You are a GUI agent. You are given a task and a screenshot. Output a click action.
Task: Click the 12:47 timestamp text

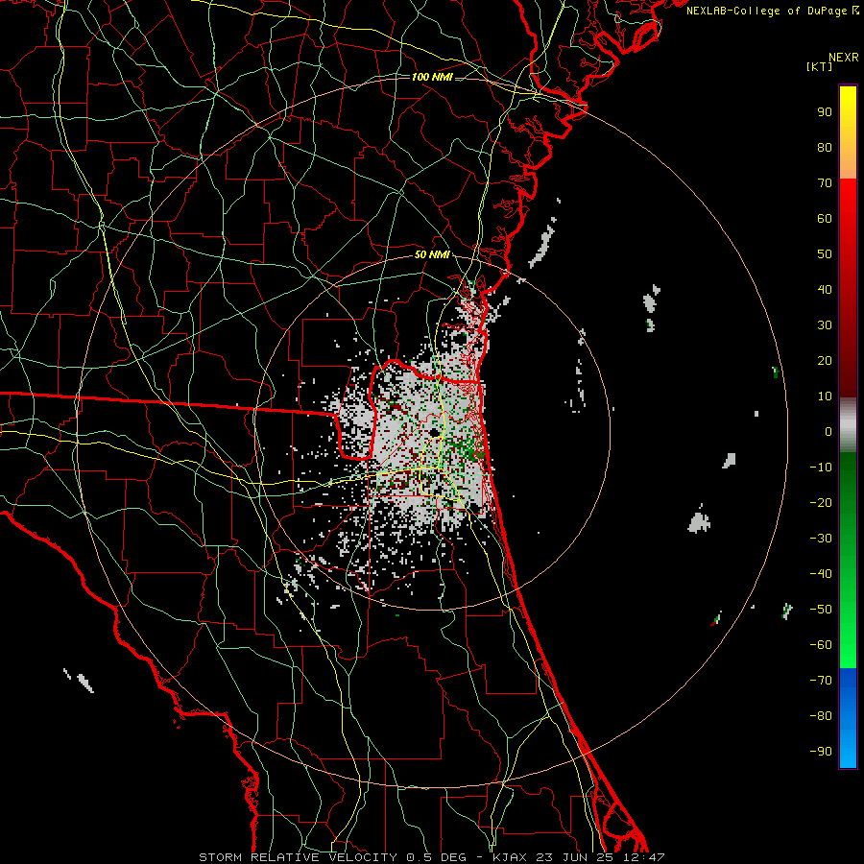point(644,857)
